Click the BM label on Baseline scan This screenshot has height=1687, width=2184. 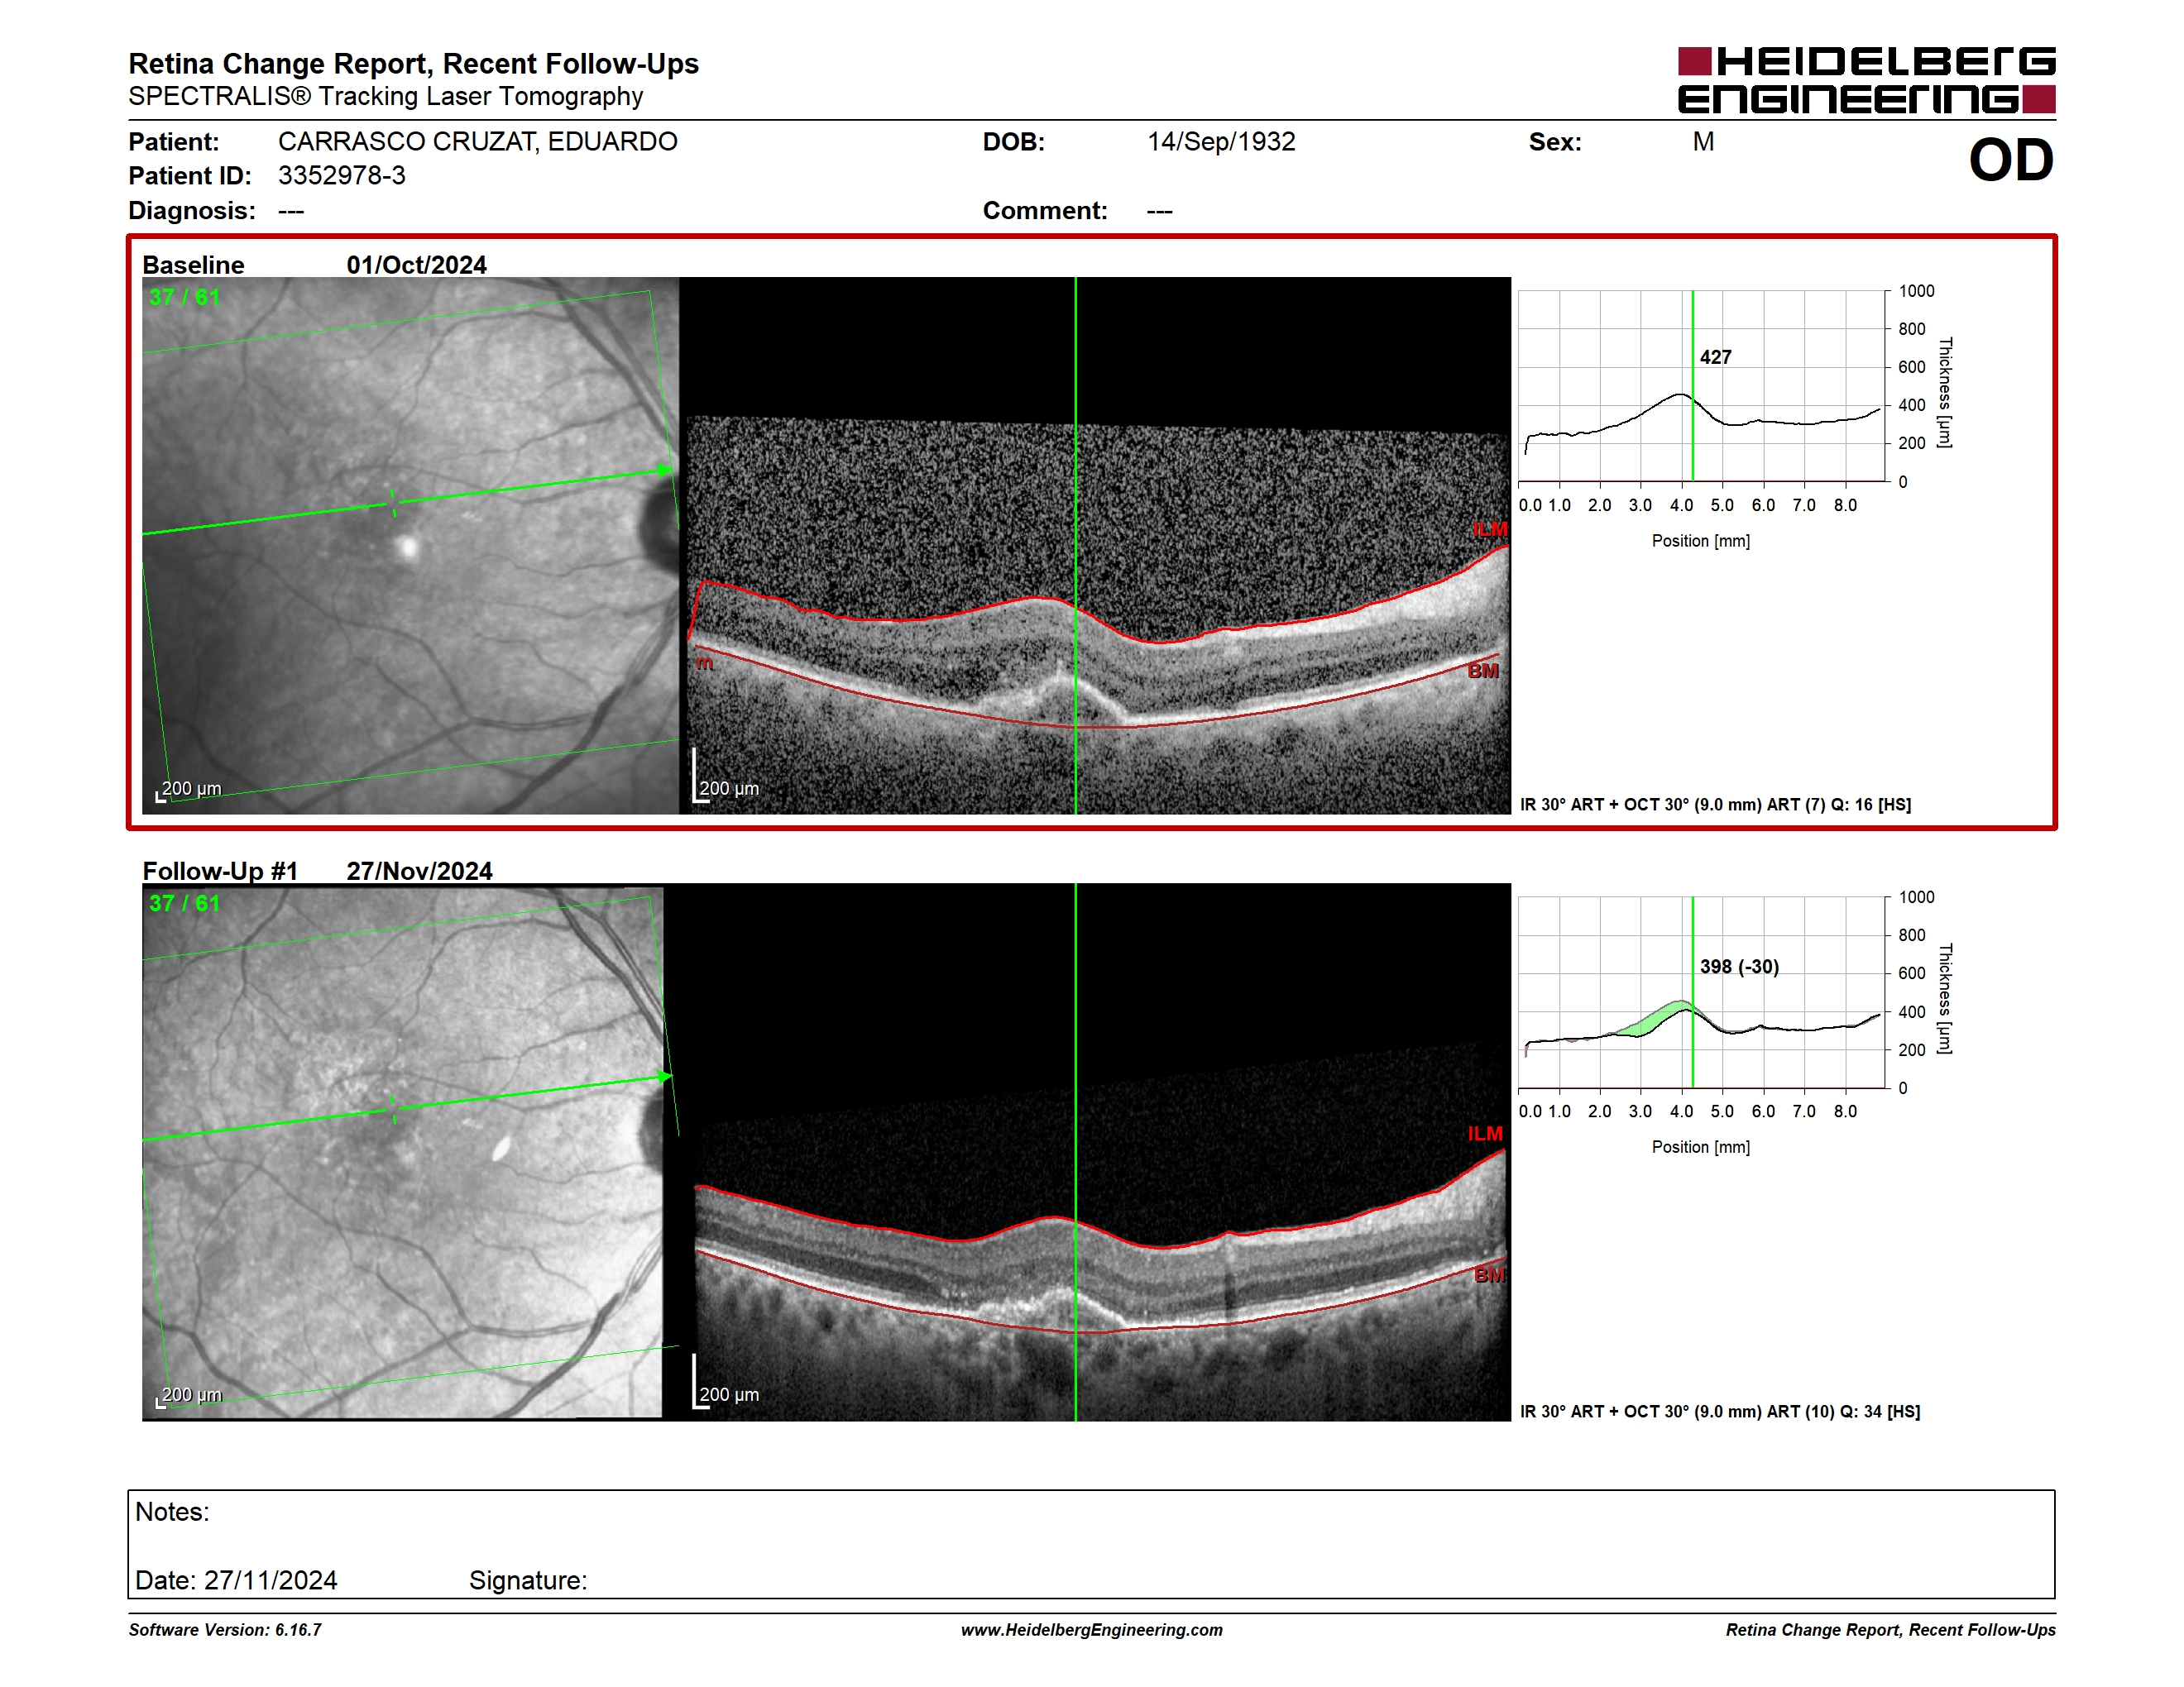point(1483,671)
